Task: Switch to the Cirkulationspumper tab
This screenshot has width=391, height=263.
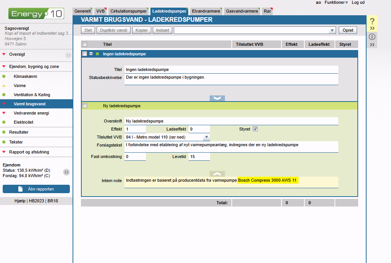Action: tap(129, 11)
